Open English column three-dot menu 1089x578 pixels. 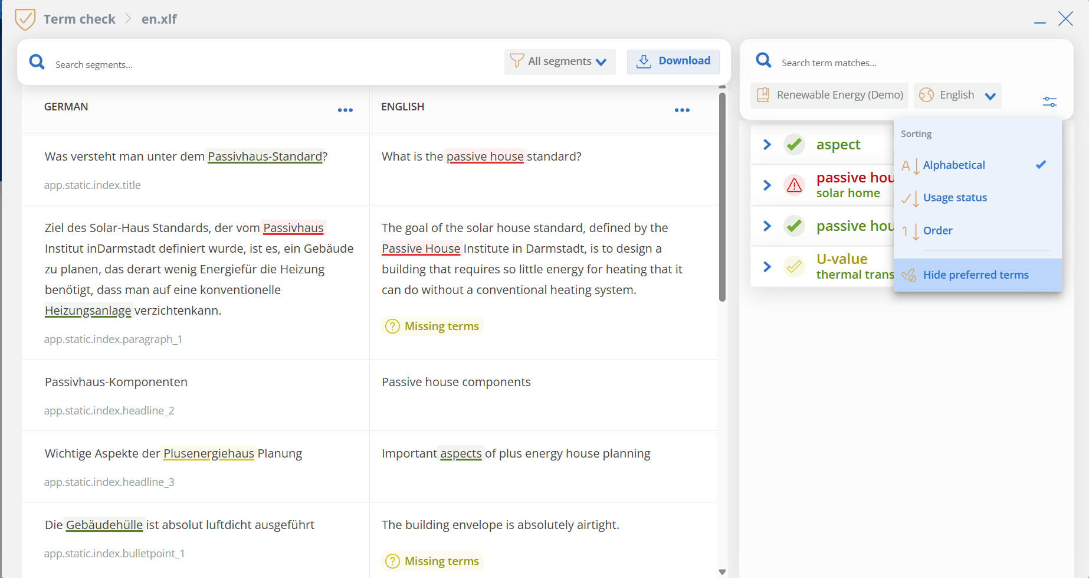pos(682,110)
